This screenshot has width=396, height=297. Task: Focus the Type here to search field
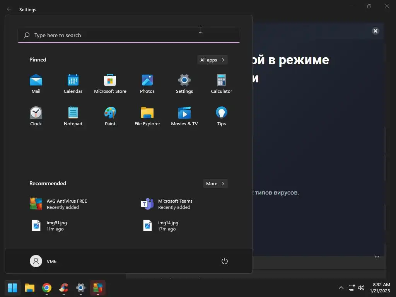[x=129, y=35]
